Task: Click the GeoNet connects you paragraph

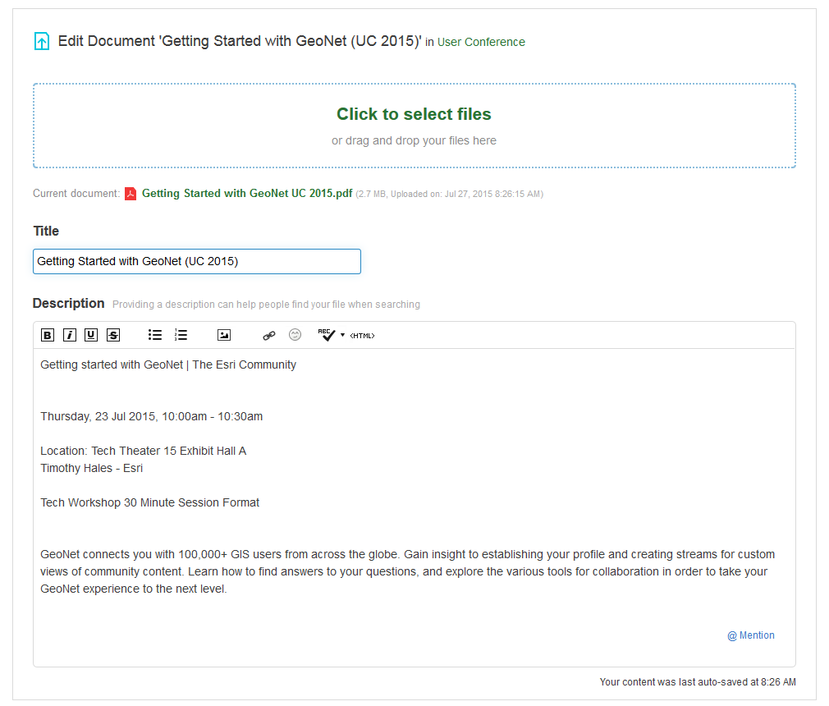Action: 408,571
